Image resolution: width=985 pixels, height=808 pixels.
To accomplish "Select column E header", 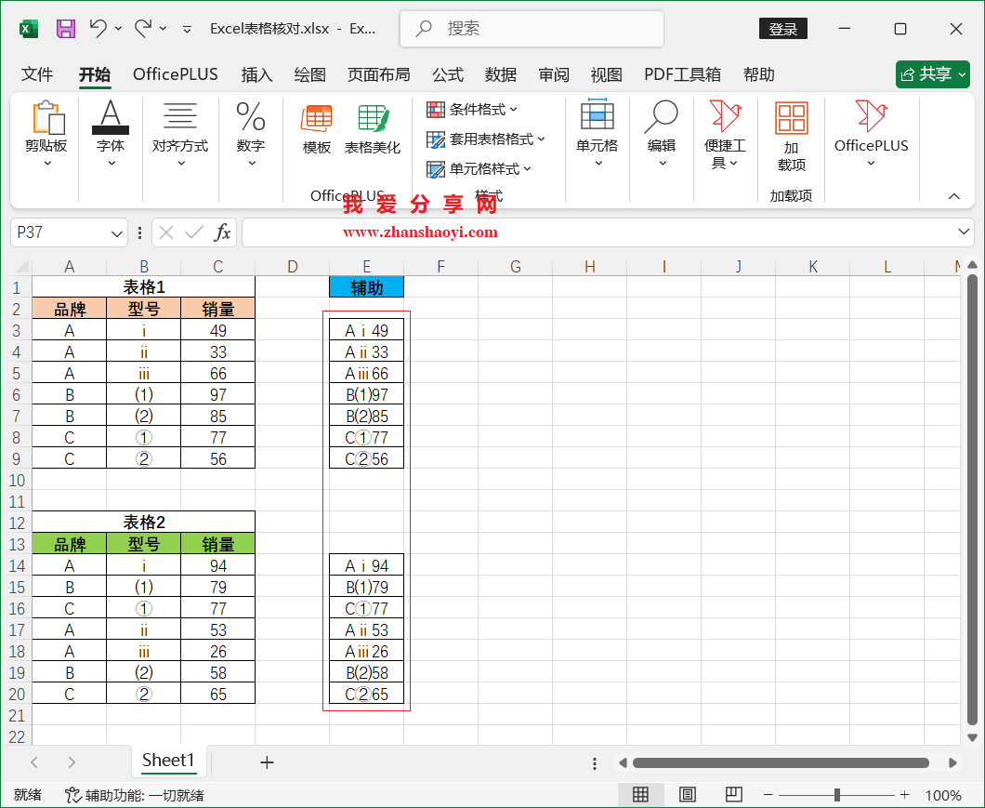I will (366, 266).
